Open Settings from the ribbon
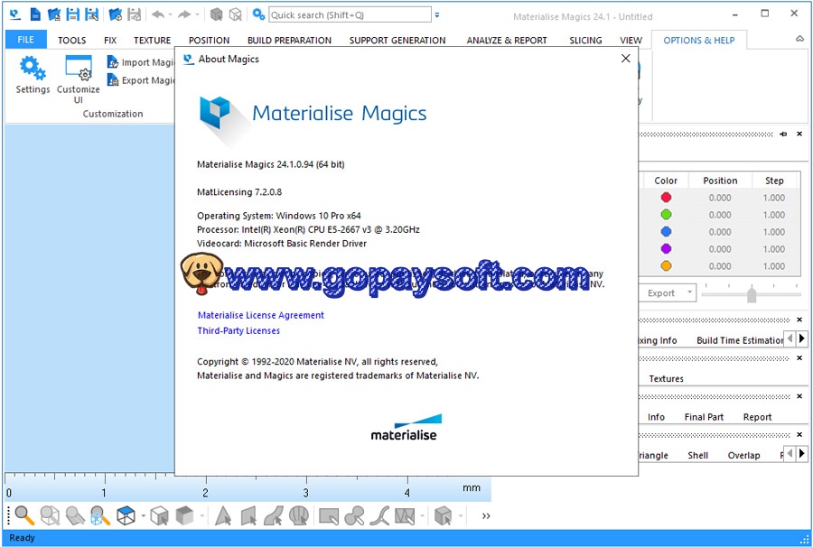The image size is (813, 547). pos(33,75)
